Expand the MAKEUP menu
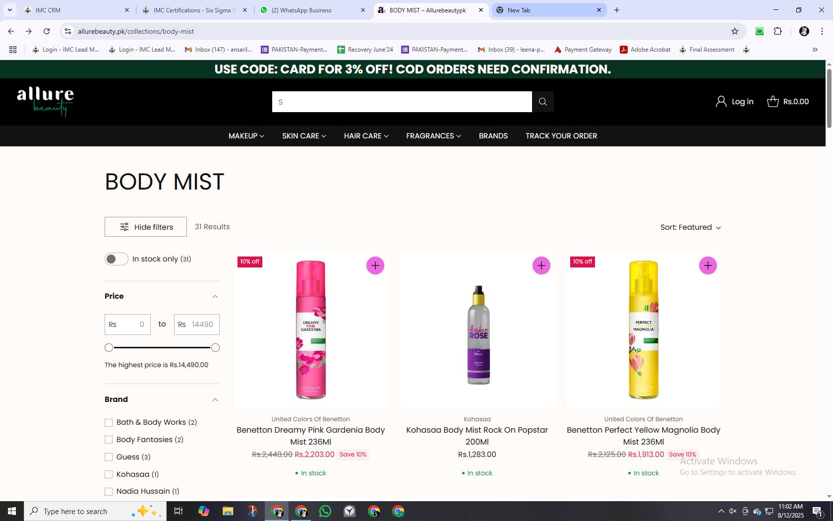833x521 pixels. (246, 136)
